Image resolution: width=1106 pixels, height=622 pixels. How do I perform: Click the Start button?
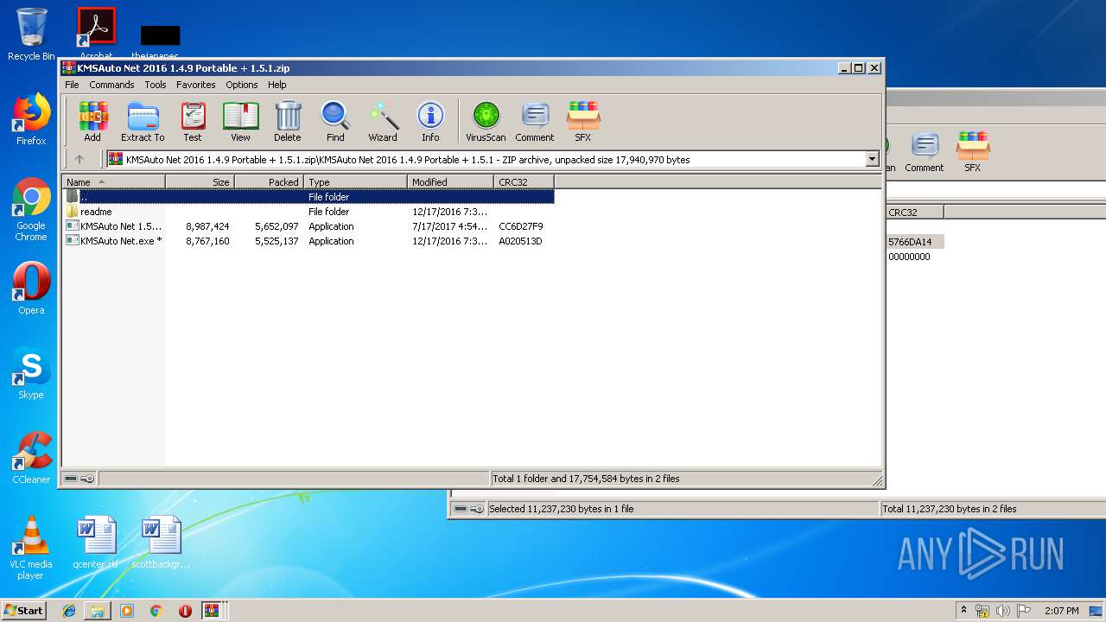click(x=24, y=611)
